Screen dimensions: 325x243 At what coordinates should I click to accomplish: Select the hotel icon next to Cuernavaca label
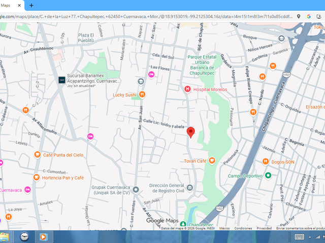[27, 189]
